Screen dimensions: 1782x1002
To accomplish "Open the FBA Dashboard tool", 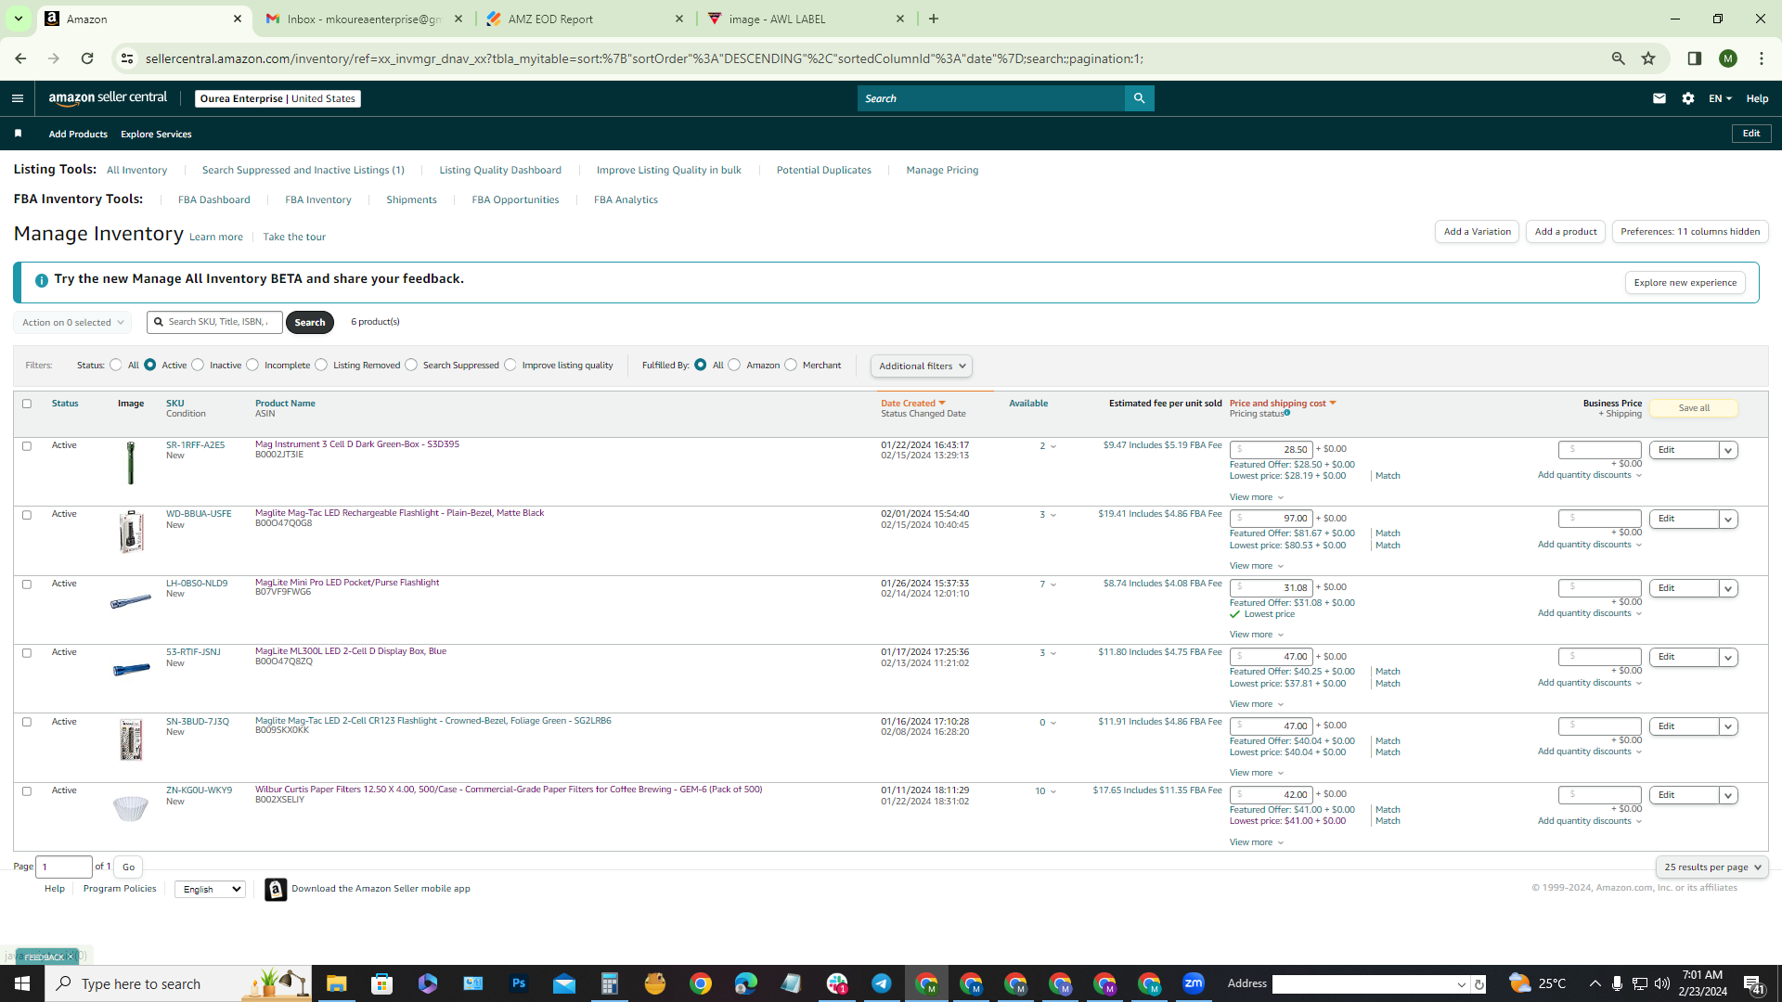I will tap(213, 200).
